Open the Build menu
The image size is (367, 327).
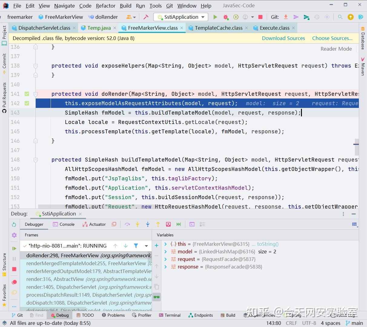[x=125, y=6]
